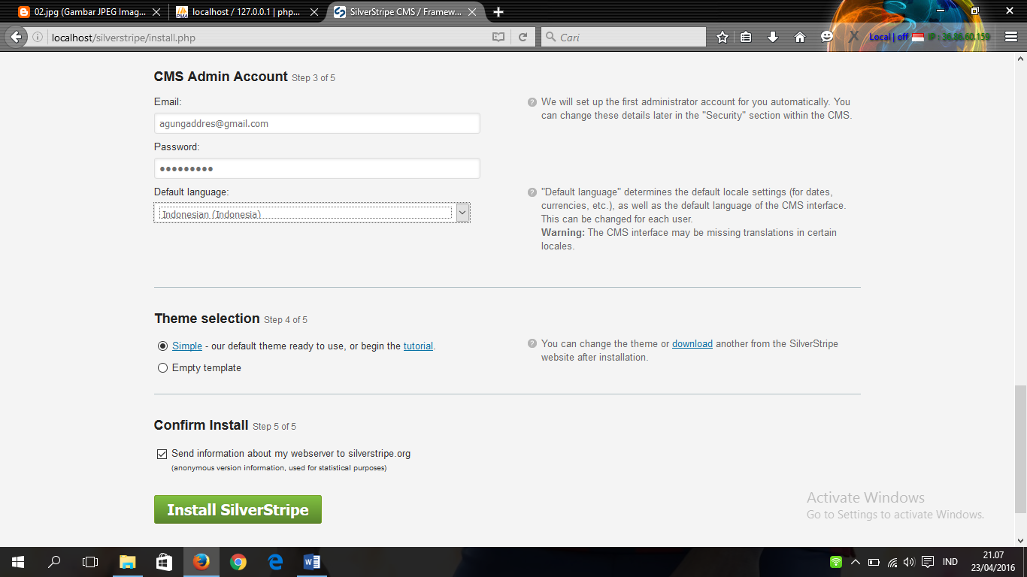Launch Google Chrome from the taskbar
Image resolution: width=1027 pixels, height=577 pixels.
tap(238, 562)
